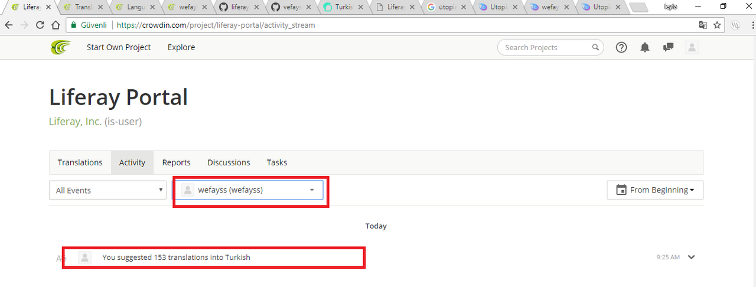Viewport: 756px width, 287px height.
Task: Click 'You suggested 153 translations into Turkish'
Action: [176, 257]
